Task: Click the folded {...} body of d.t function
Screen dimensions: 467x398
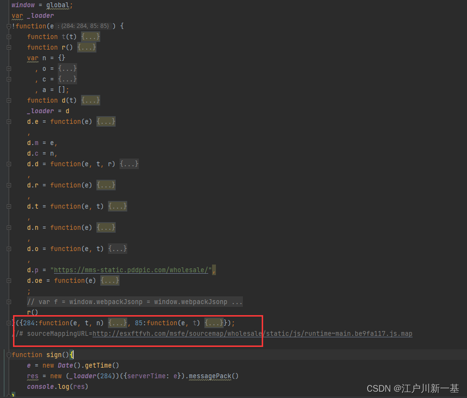Action: click(118, 207)
